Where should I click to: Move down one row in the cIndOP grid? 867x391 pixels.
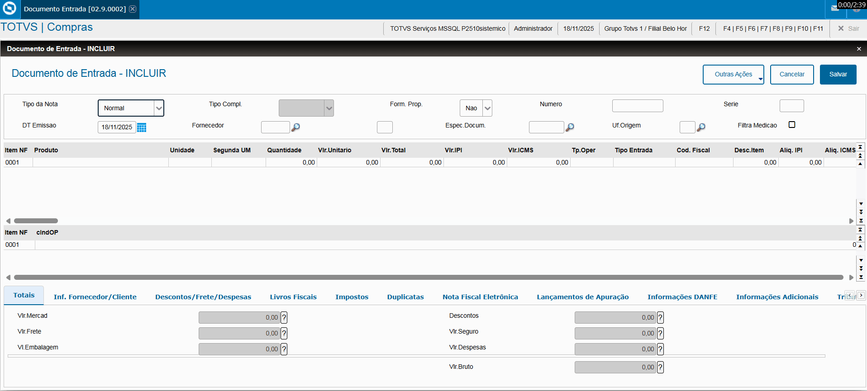tap(861, 260)
